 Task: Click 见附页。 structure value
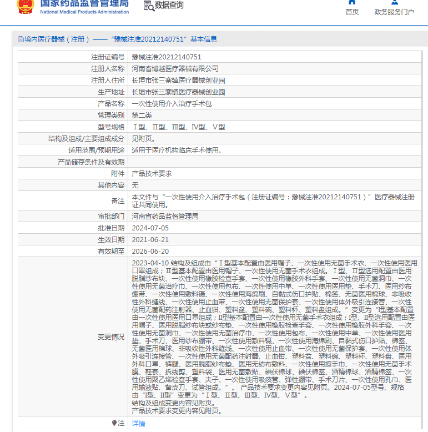[143, 139]
